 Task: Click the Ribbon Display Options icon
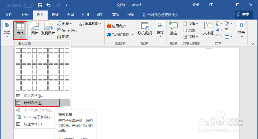(x=211, y=5)
